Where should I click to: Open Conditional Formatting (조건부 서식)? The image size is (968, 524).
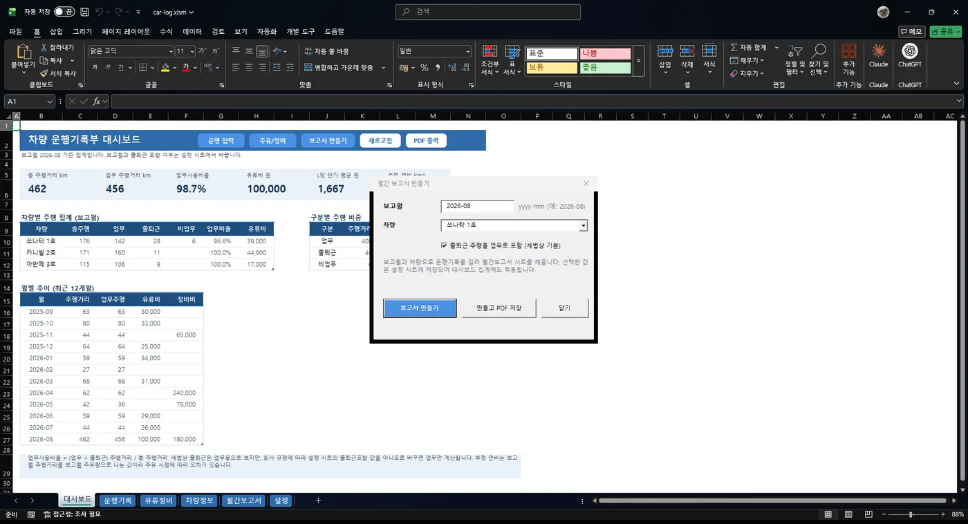tap(490, 59)
